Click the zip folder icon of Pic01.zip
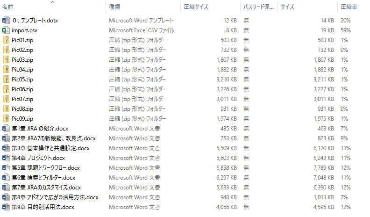This screenshot has height=217, width=370. pyautogui.click(x=6, y=40)
